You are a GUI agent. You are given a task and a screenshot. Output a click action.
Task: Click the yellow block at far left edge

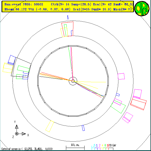[8, 68]
